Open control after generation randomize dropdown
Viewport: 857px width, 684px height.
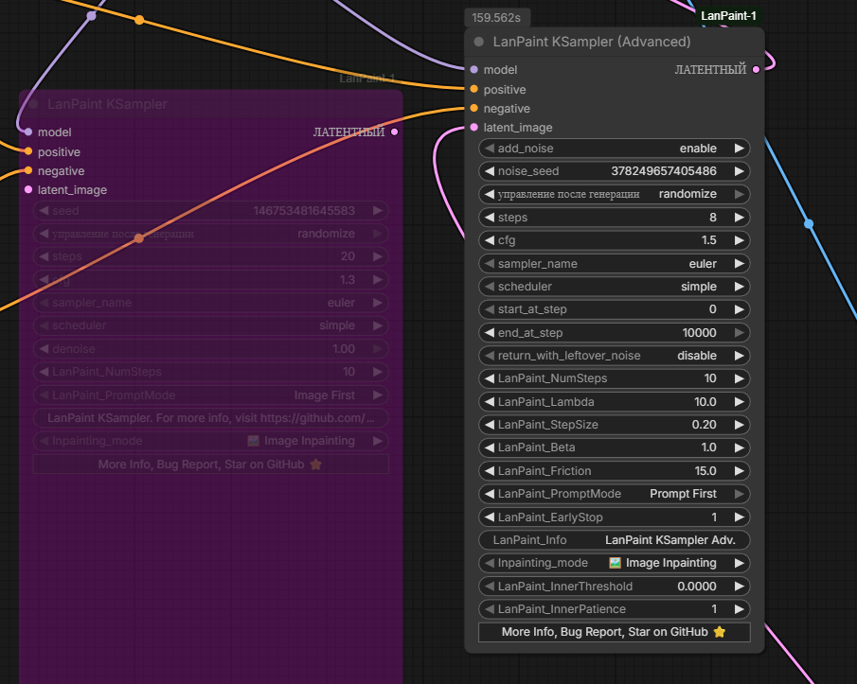coord(614,194)
